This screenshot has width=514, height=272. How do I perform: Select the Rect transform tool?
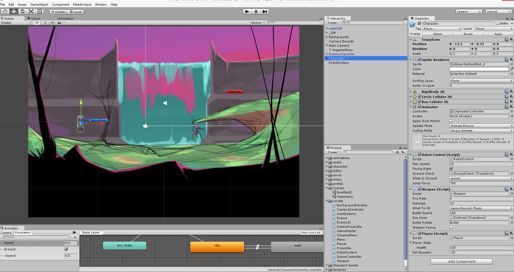coord(39,12)
